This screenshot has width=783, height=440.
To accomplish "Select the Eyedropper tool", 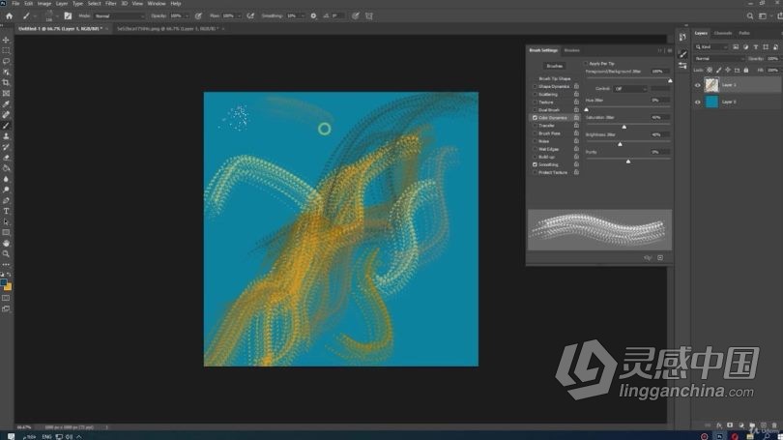I will point(6,103).
